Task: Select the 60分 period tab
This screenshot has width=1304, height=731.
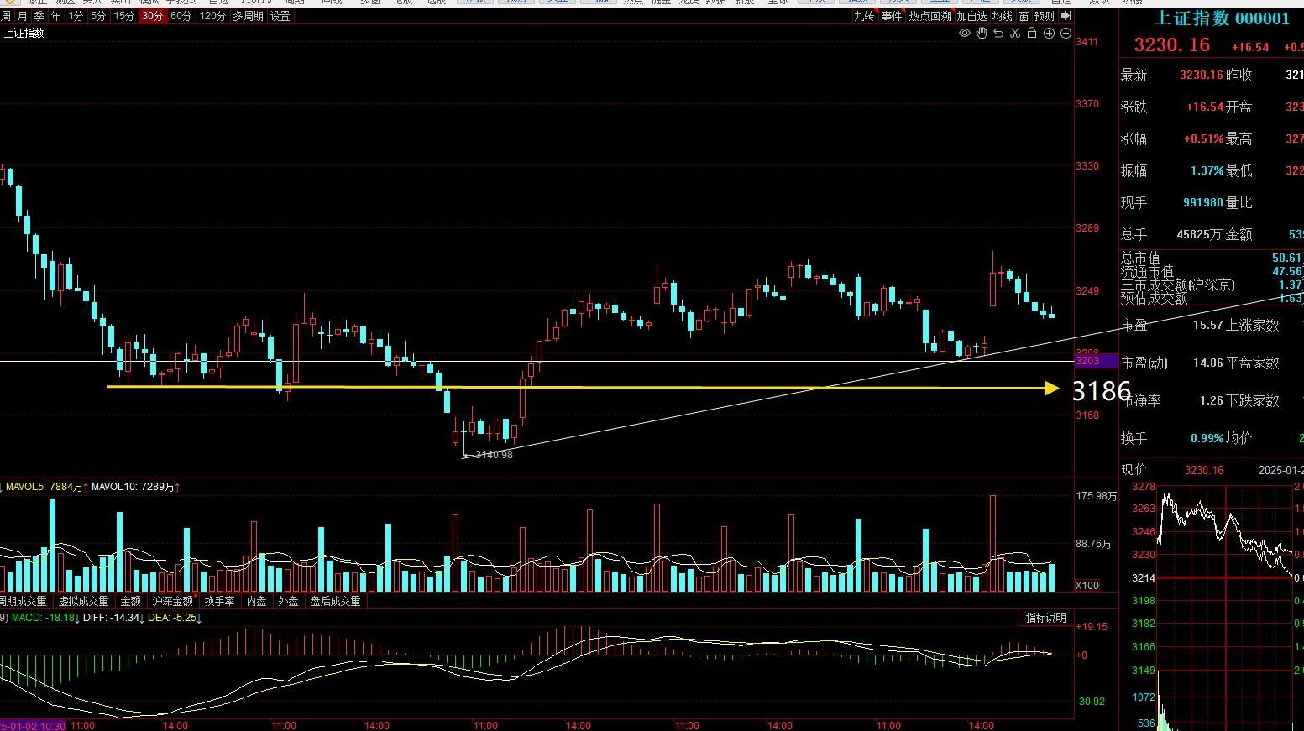Action: click(x=181, y=16)
